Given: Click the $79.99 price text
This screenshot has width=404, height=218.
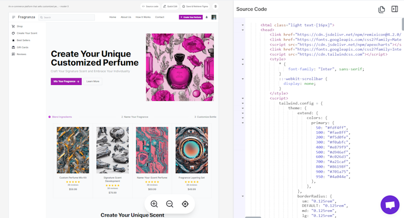Looking at the screenshot, I should click(x=113, y=193).
